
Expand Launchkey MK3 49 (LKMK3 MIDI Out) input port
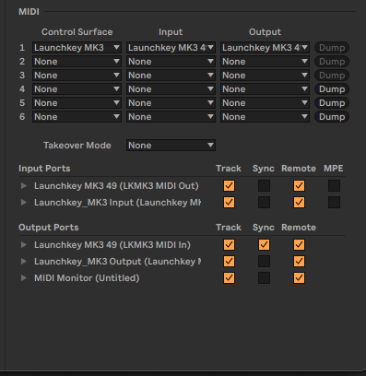pyautogui.click(x=24, y=186)
